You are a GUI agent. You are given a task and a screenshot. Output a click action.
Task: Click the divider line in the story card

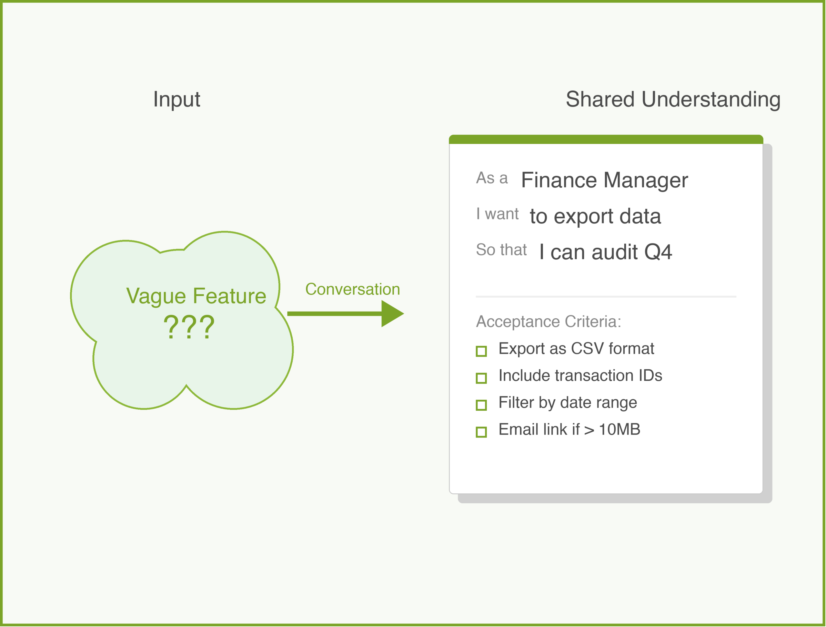pos(606,297)
